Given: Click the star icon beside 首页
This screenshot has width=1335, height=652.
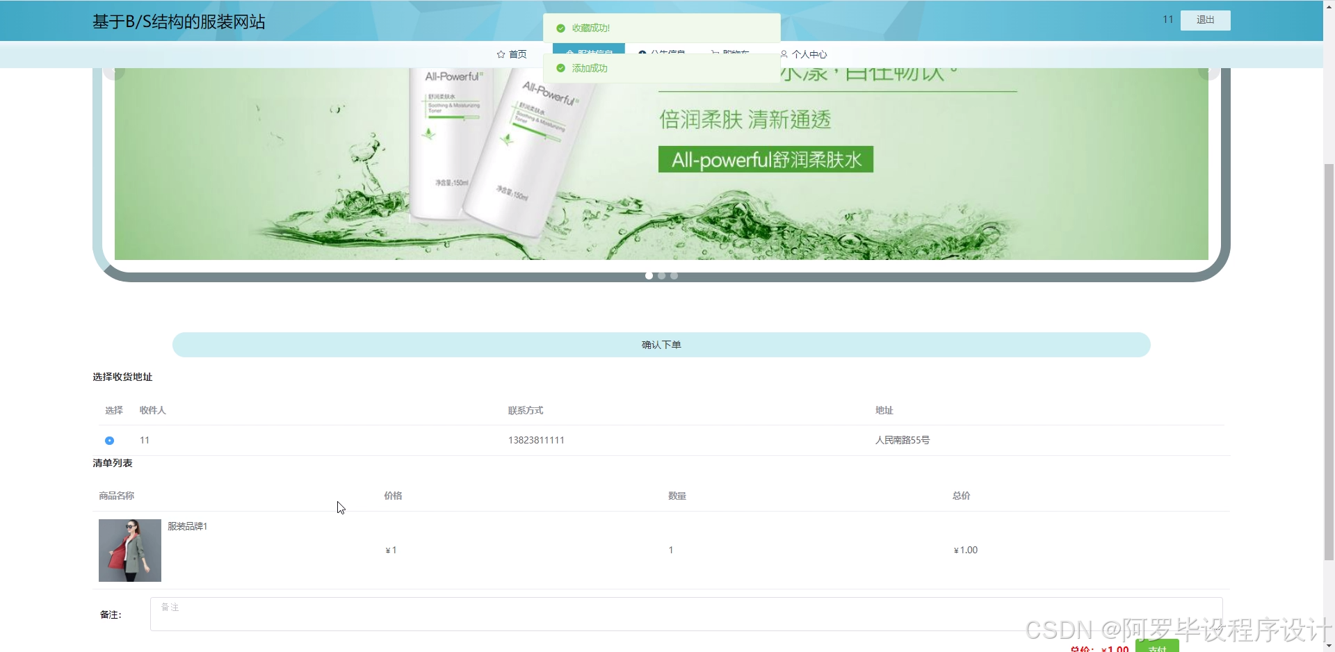Looking at the screenshot, I should click(x=501, y=54).
